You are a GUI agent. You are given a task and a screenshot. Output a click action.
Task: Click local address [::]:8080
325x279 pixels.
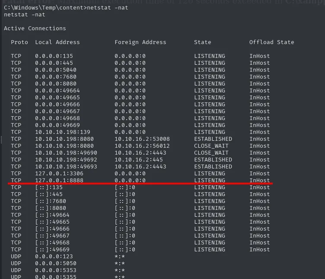[51, 208]
